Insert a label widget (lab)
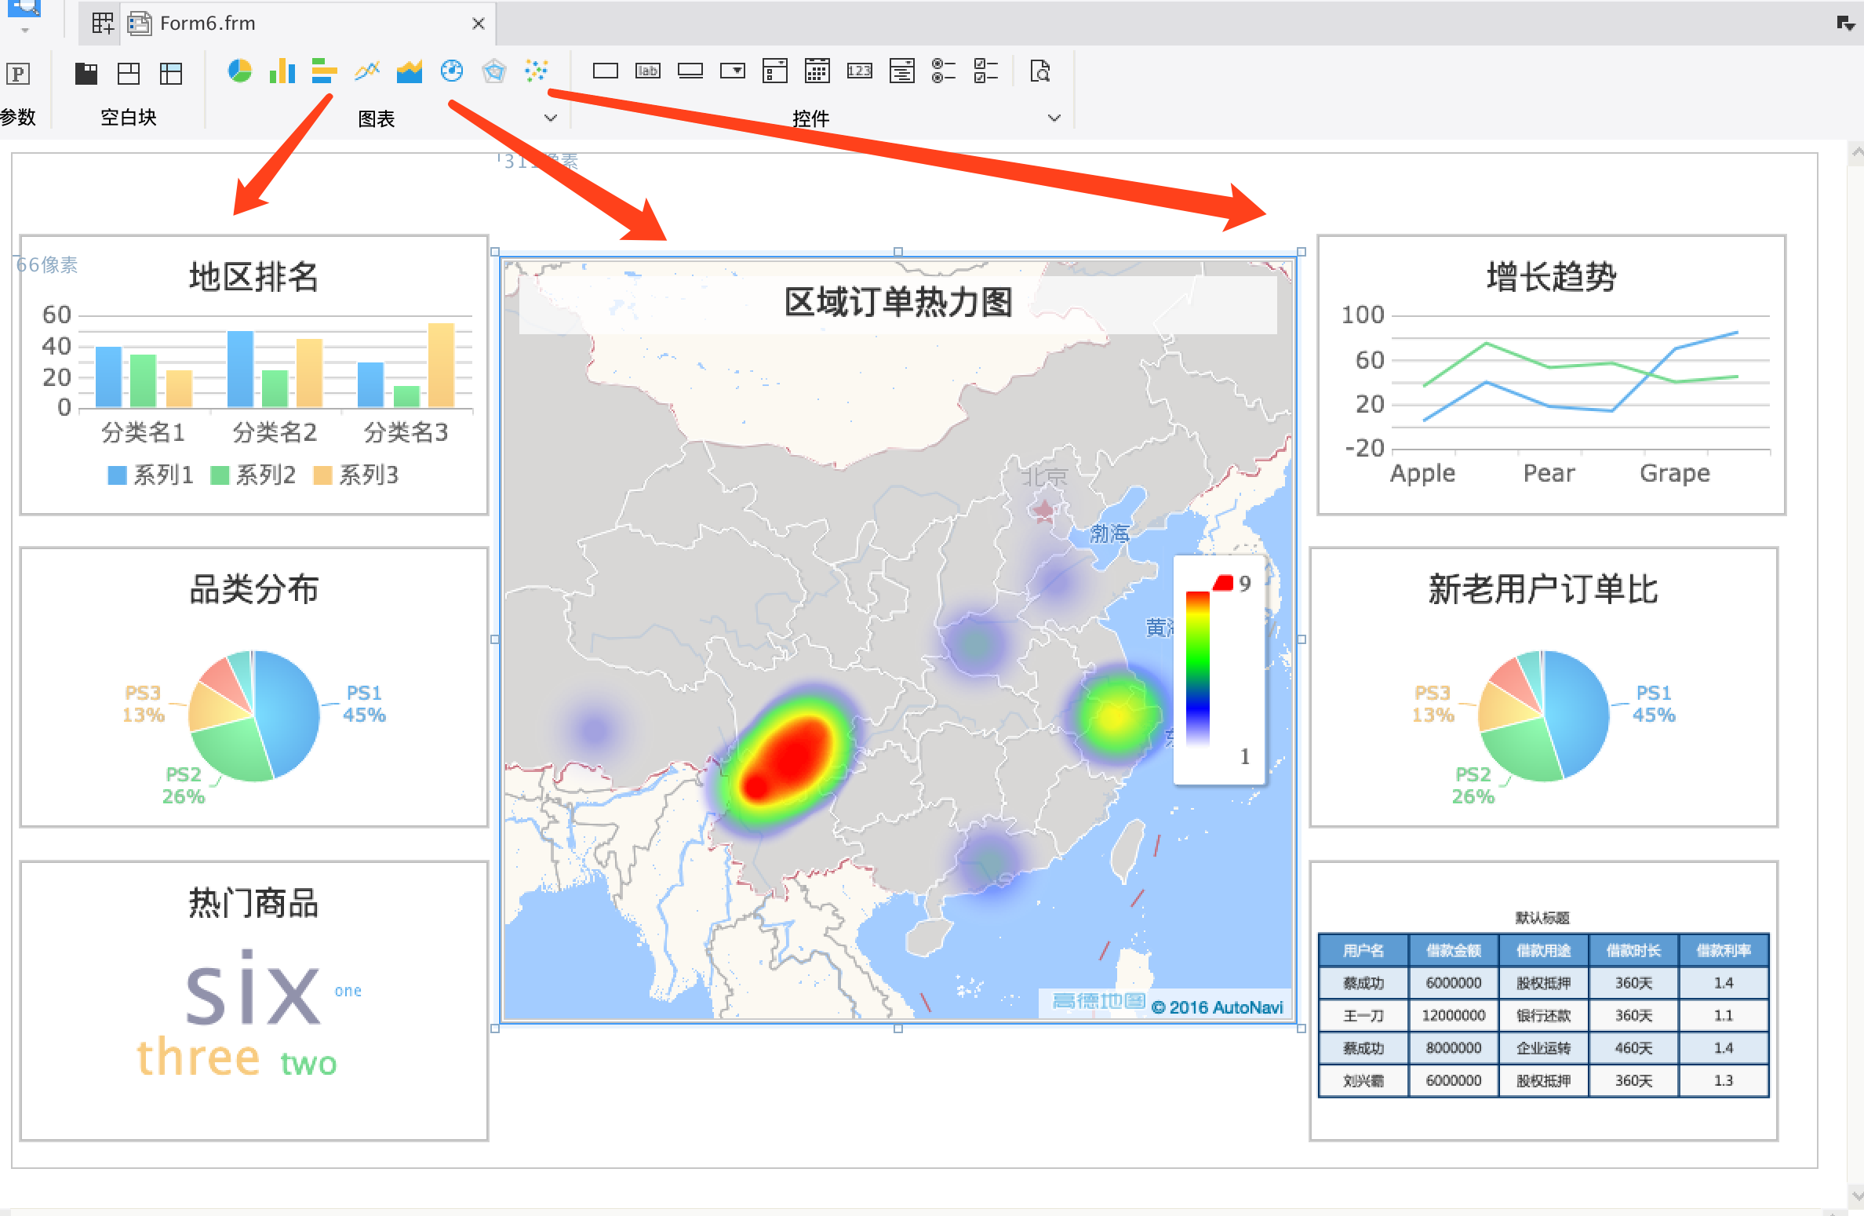The image size is (1864, 1216). [648, 71]
